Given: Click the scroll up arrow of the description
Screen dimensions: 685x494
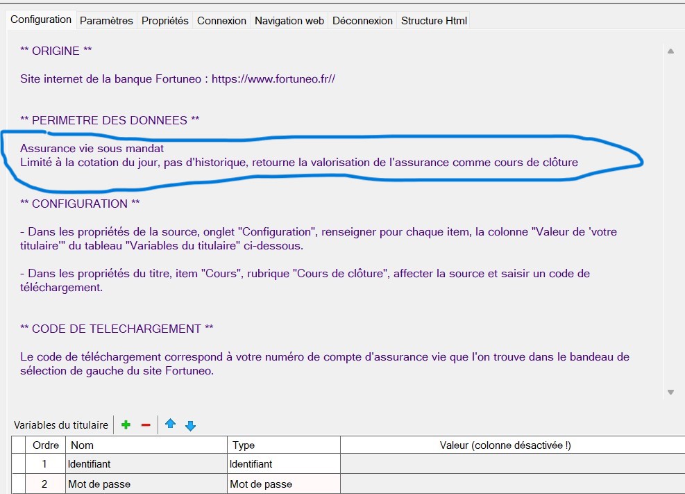Looking at the screenshot, I should point(670,51).
